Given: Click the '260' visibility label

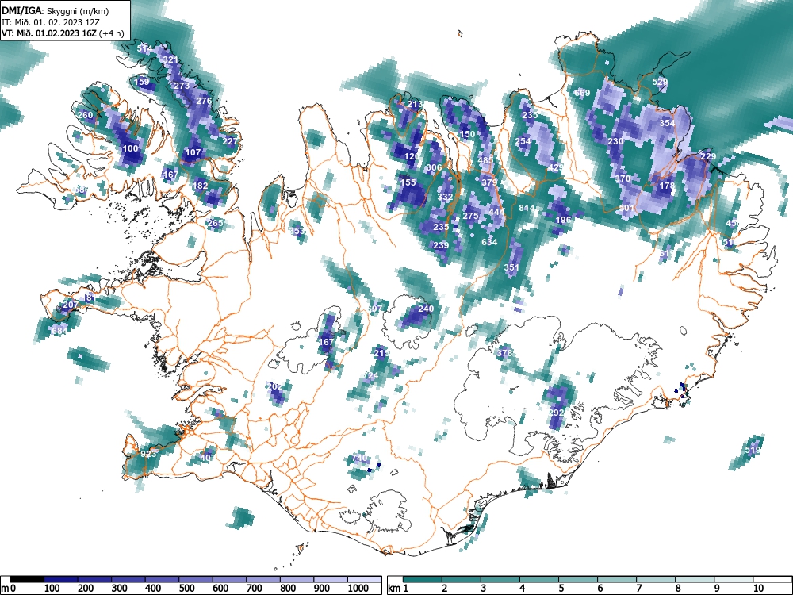Looking at the screenshot, I should (85, 115).
